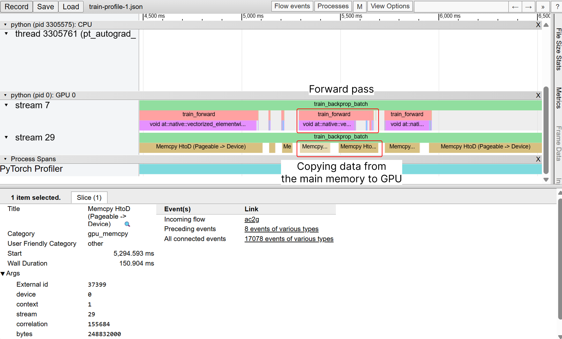This screenshot has height=339, width=562.
Task: Click the 5,500 ms ruler marker
Action: click(351, 16)
